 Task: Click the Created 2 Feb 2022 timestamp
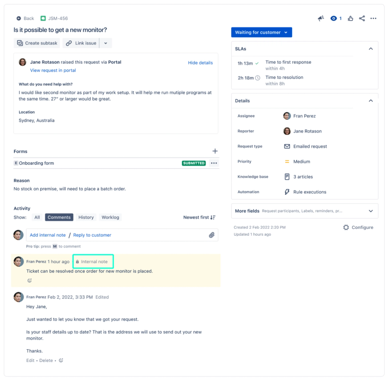click(x=260, y=227)
